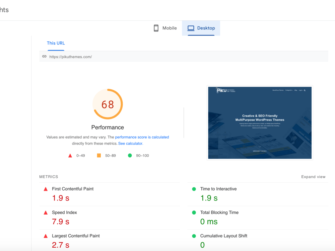Screen dimensions: 335x251
Task: Click the 1.9 s Time to Interactive value
Action: point(209,198)
